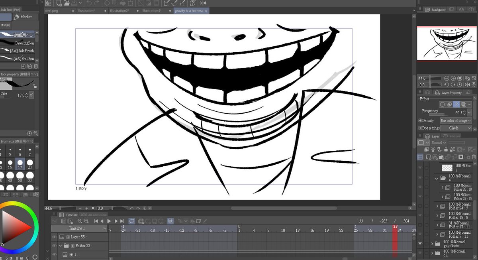Toggle loop playback in timeline
This screenshot has width=478, height=260.
pos(131,221)
